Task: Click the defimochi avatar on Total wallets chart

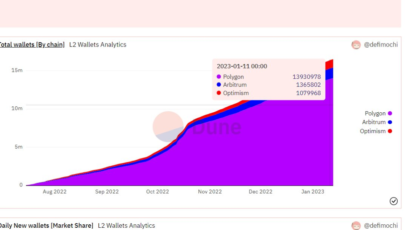Action: tap(356, 45)
